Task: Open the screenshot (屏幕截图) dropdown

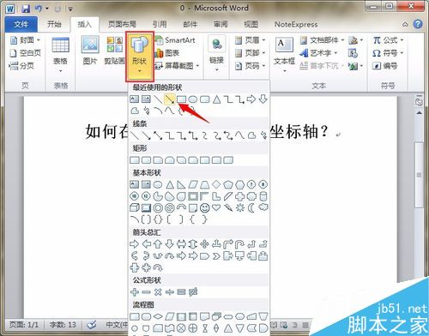Action: pos(177,66)
